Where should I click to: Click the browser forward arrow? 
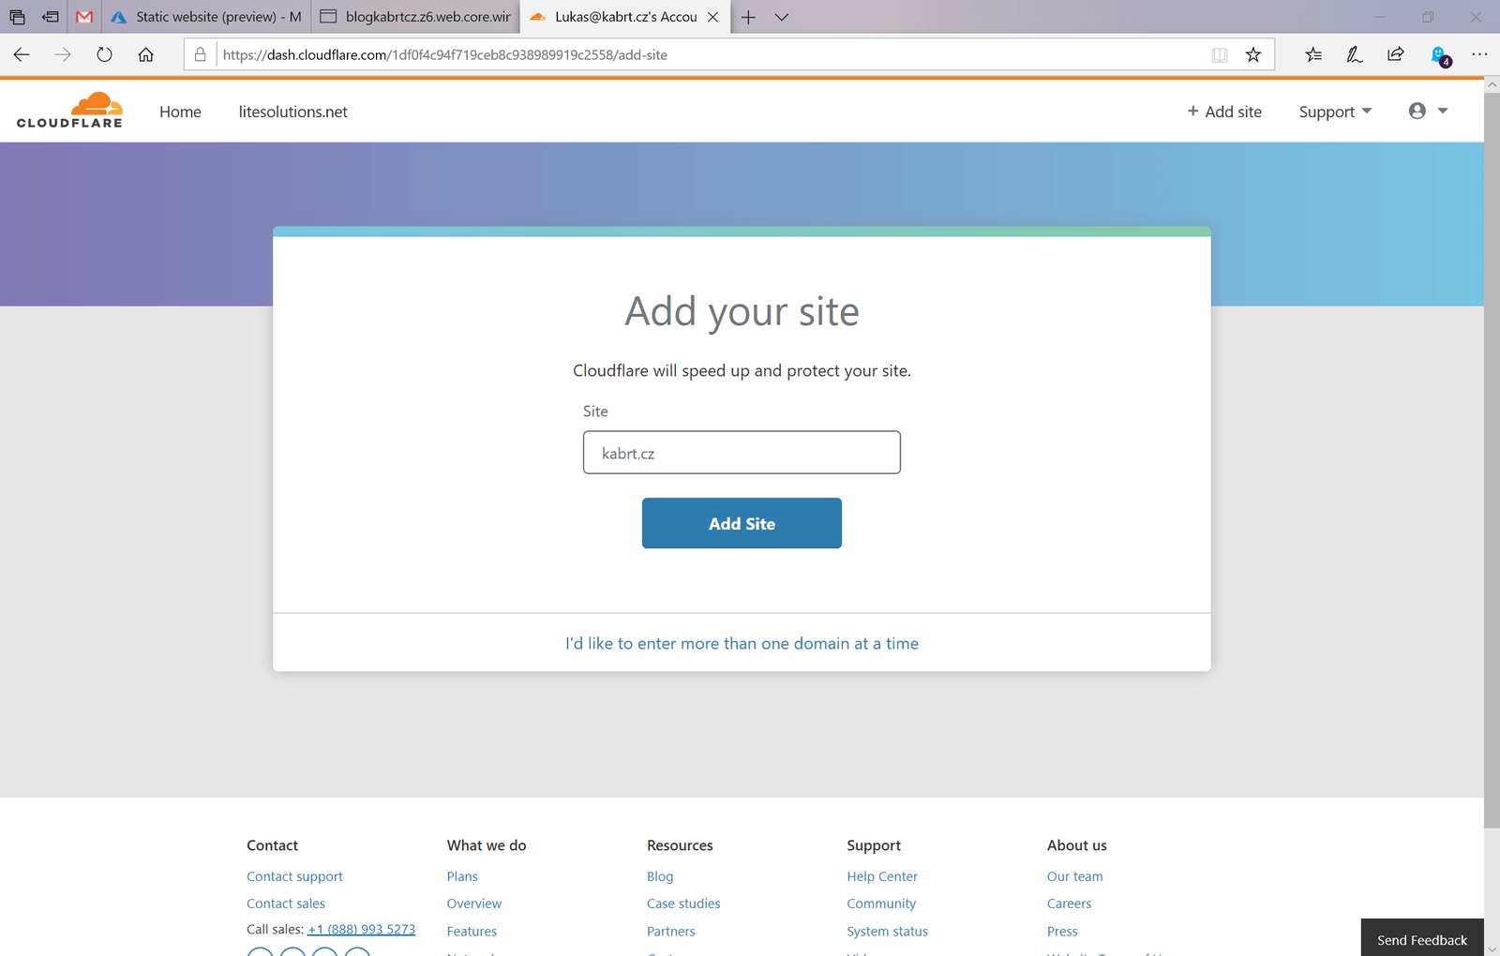pyautogui.click(x=63, y=54)
